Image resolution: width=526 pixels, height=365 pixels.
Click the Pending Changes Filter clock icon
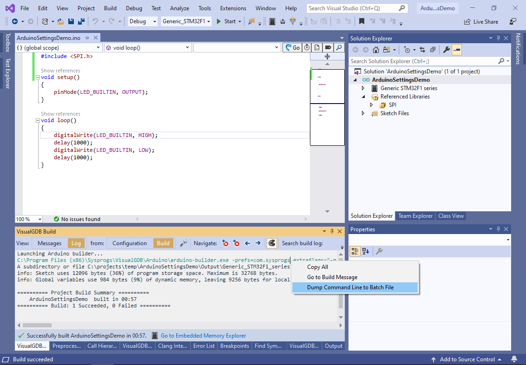(x=407, y=50)
